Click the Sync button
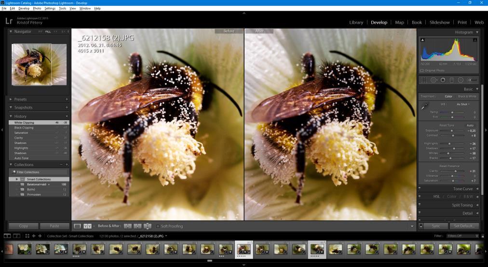This screenshot has width=488, height=267. tap(436, 226)
